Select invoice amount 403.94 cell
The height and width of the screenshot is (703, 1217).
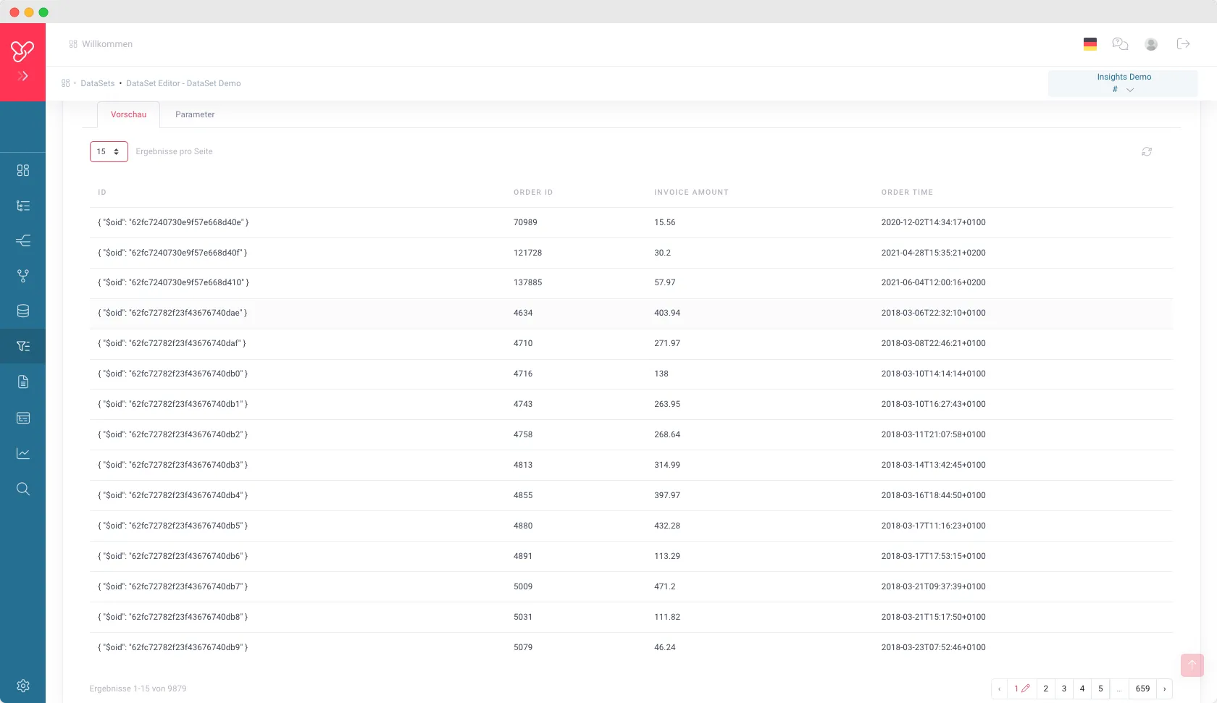(667, 313)
